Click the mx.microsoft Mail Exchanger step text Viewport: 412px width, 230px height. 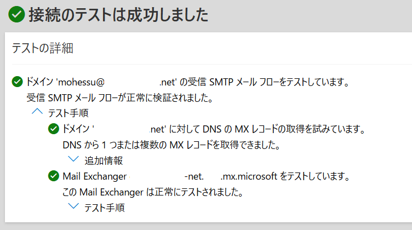tap(206, 176)
